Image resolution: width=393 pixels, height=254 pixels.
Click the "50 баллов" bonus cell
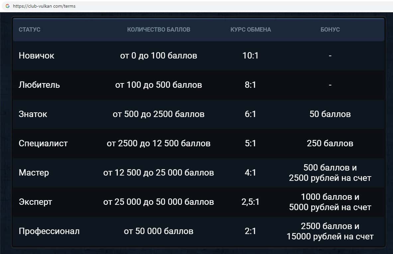(330, 114)
